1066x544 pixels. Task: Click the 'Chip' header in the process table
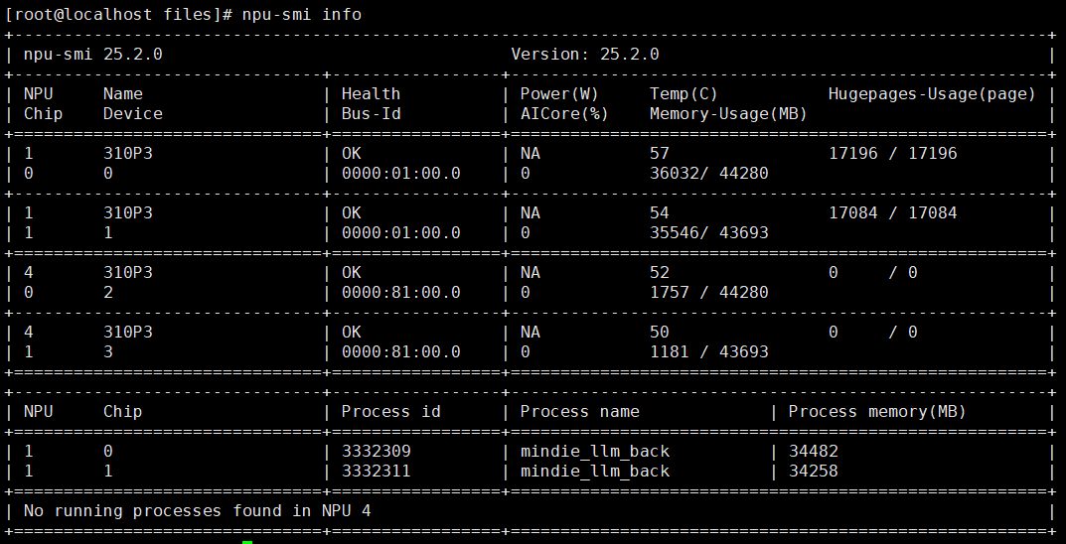122,412
